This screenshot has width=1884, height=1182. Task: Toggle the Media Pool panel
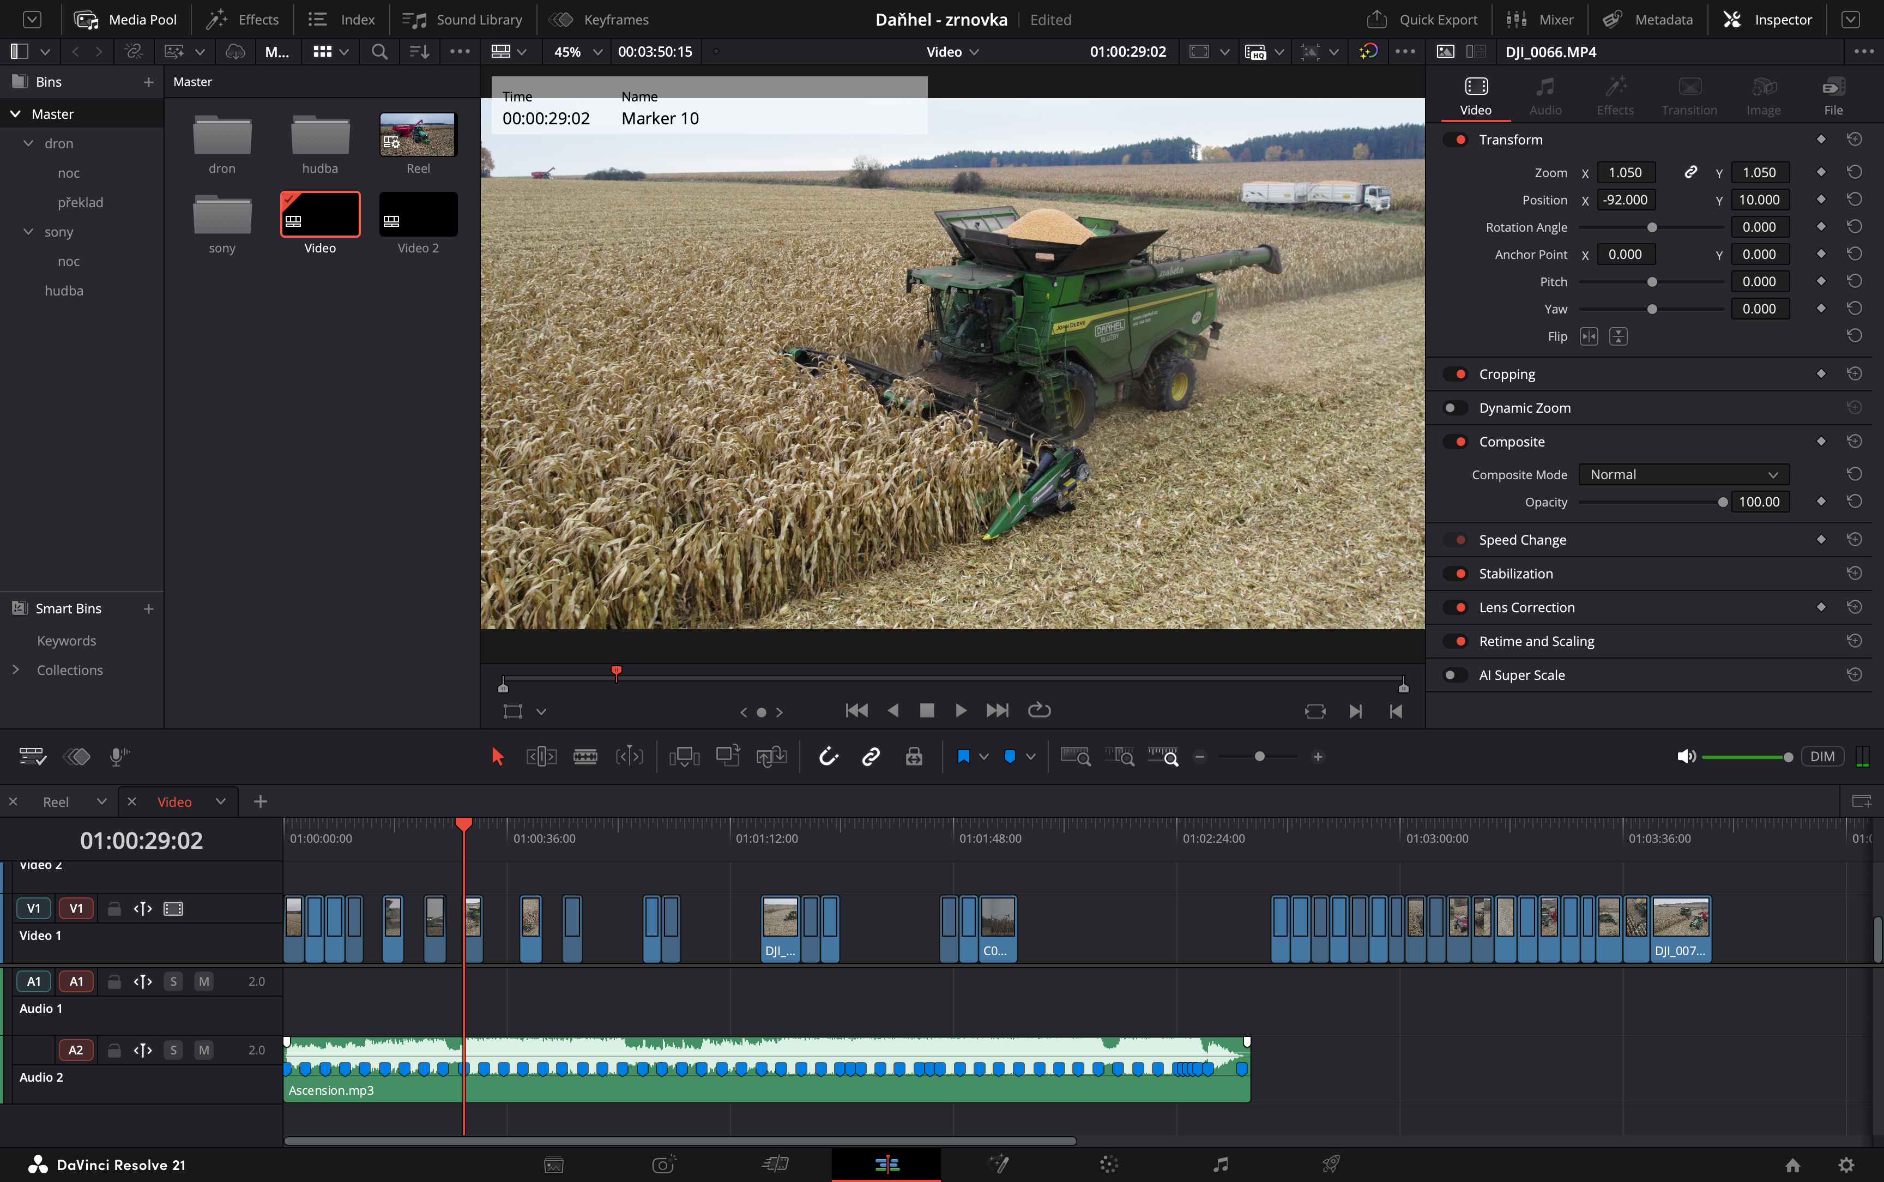[x=125, y=20]
